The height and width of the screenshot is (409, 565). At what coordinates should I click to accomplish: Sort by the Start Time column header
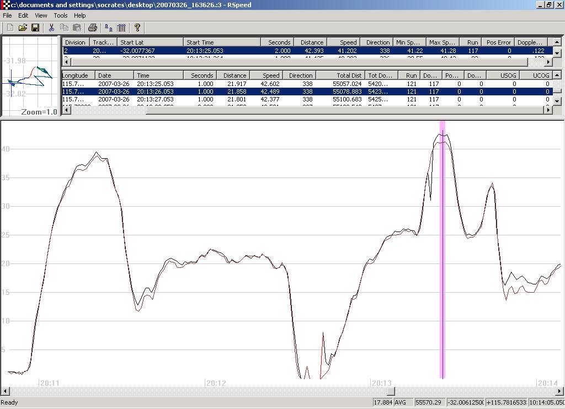pyautogui.click(x=221, y=42)
